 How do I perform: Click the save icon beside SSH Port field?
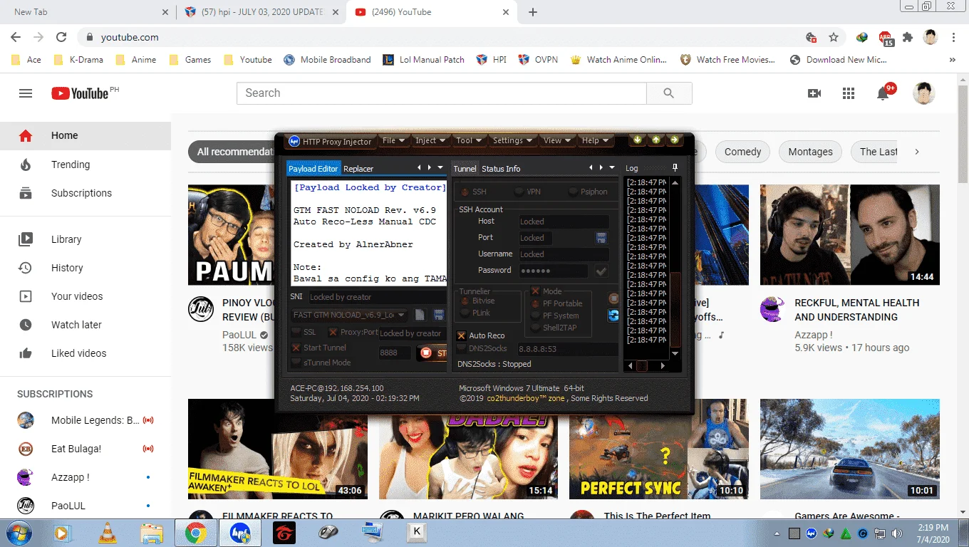pos(601,238)
